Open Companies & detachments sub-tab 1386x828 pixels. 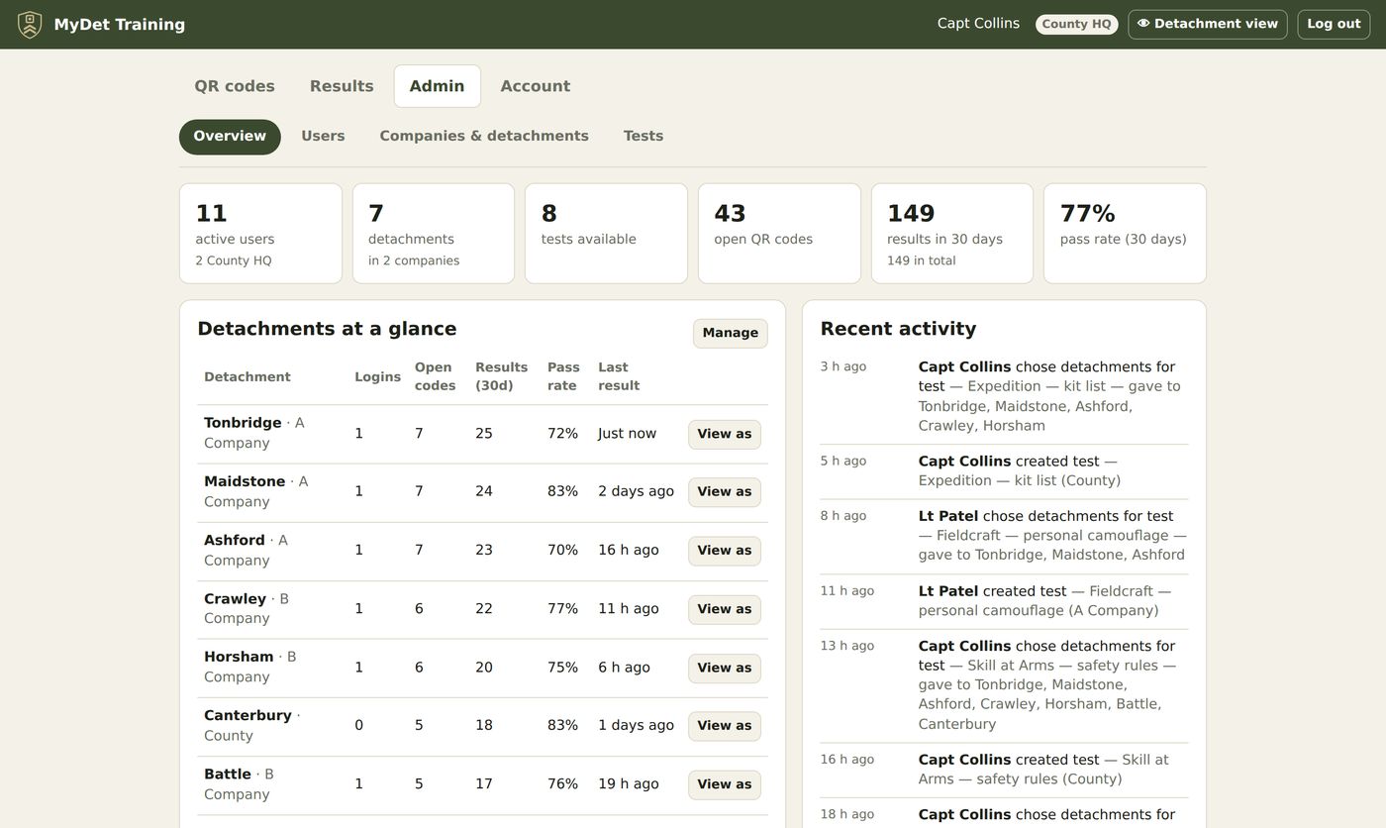(x=484, y=137)
